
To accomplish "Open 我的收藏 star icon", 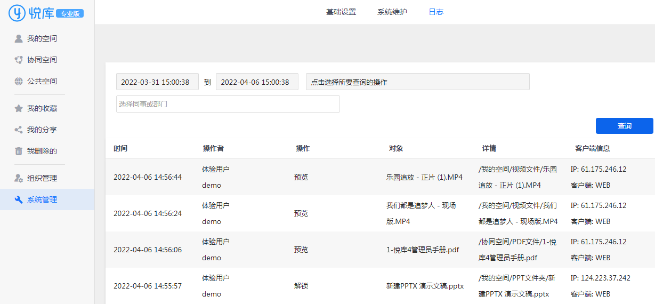I will click(x=19, y=108).
